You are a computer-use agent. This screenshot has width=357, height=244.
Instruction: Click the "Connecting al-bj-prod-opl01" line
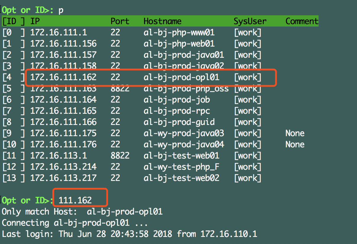tap(75, 223)
